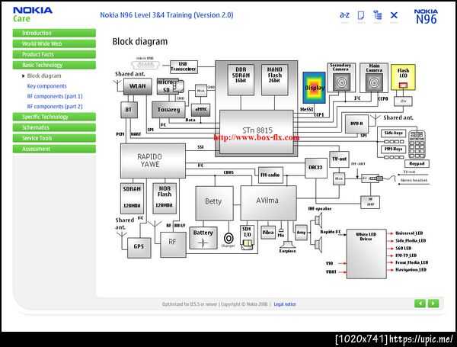Image resolution: width=457 pixels, height=347 pixels.
Task: Open the a-z index icon
Action: point(344,15)
